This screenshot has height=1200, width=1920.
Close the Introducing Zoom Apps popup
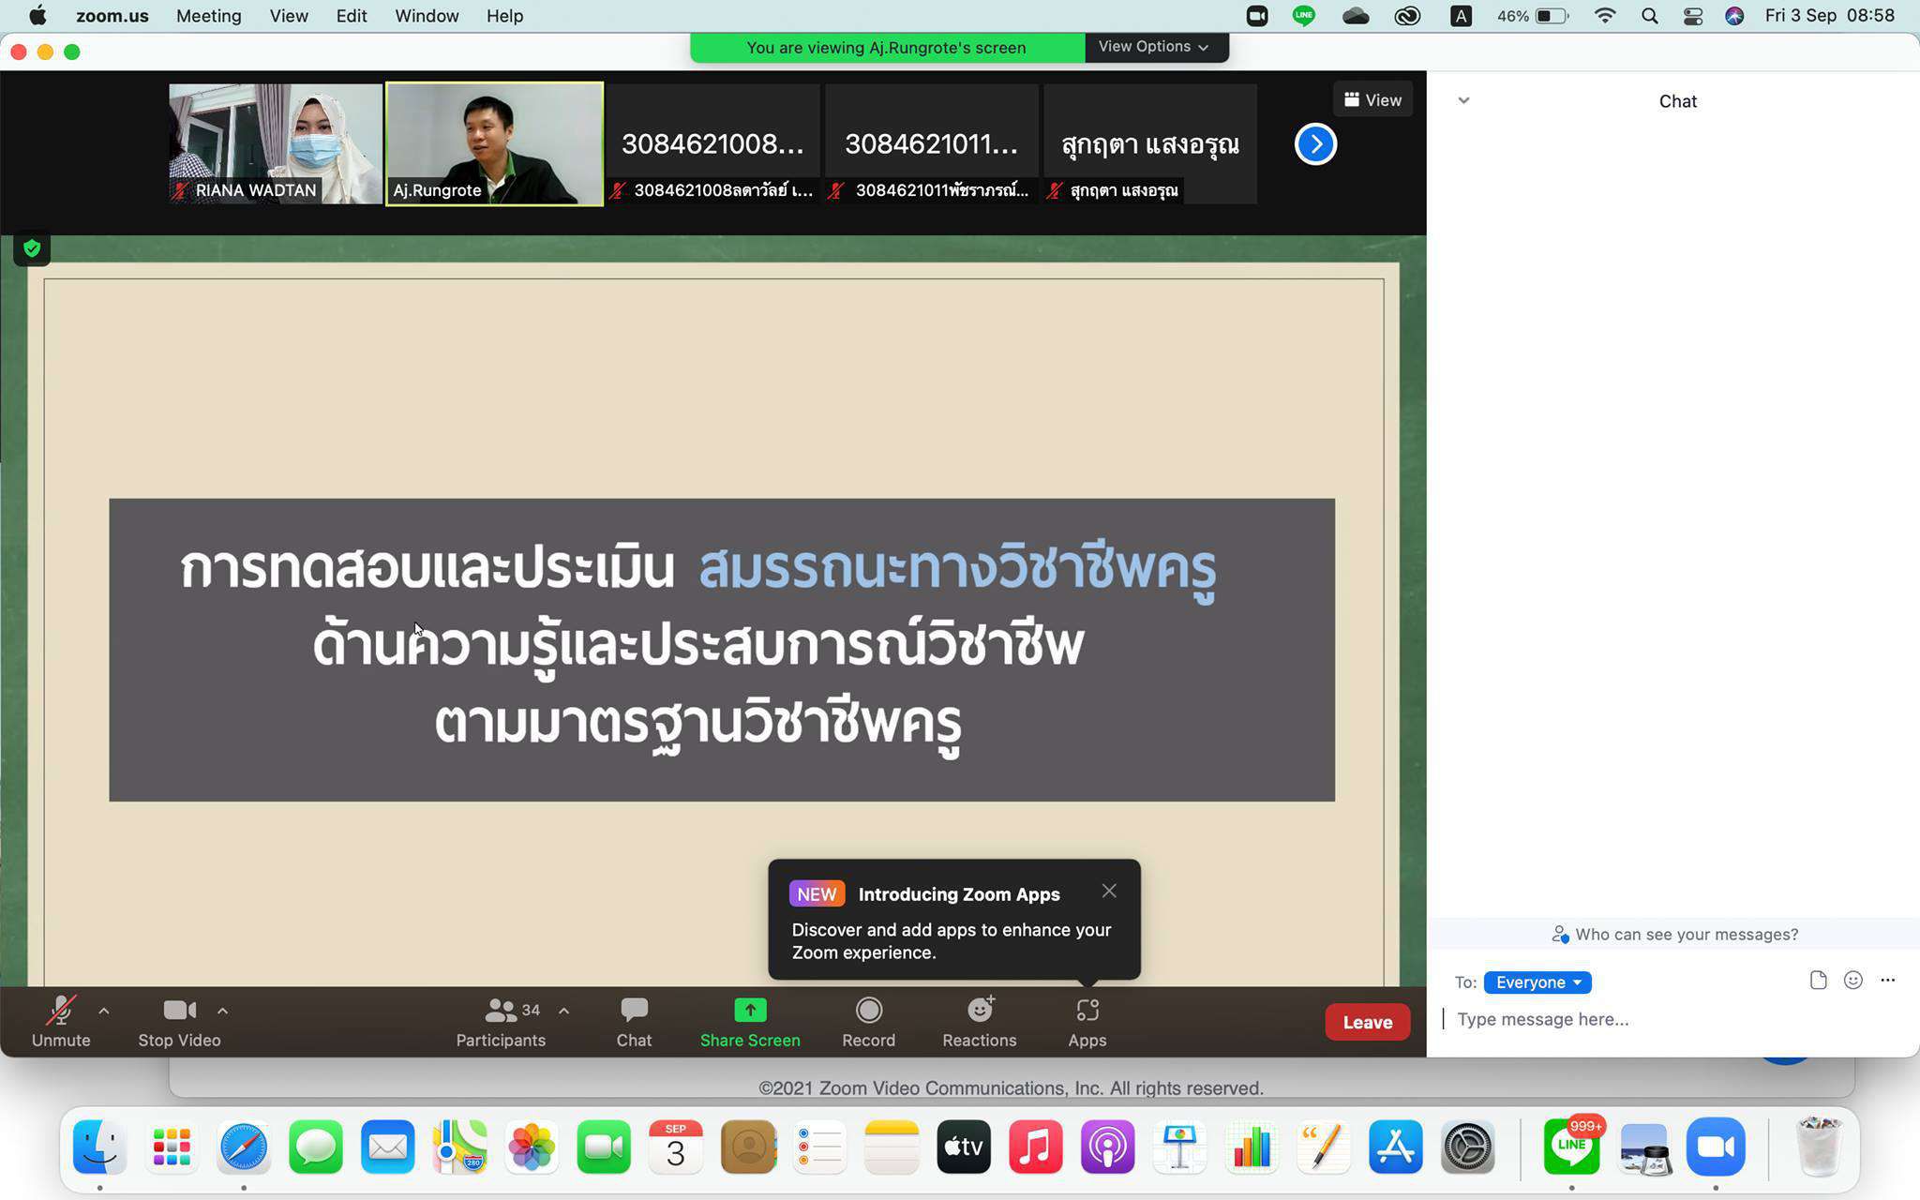pos(1109,891)
